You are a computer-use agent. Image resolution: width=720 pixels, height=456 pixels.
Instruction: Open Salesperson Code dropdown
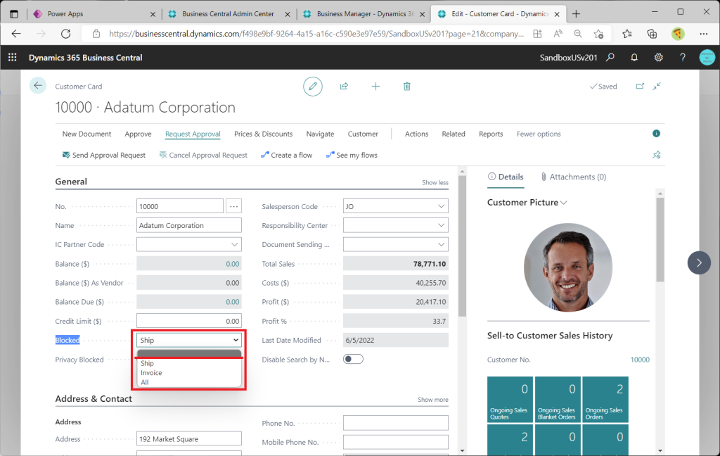441,206
